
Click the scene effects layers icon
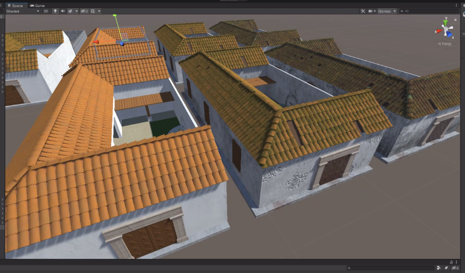coord(70,11)
